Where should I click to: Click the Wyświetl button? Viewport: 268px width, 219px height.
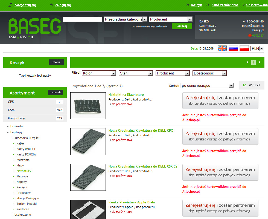(x=252, y=85)
